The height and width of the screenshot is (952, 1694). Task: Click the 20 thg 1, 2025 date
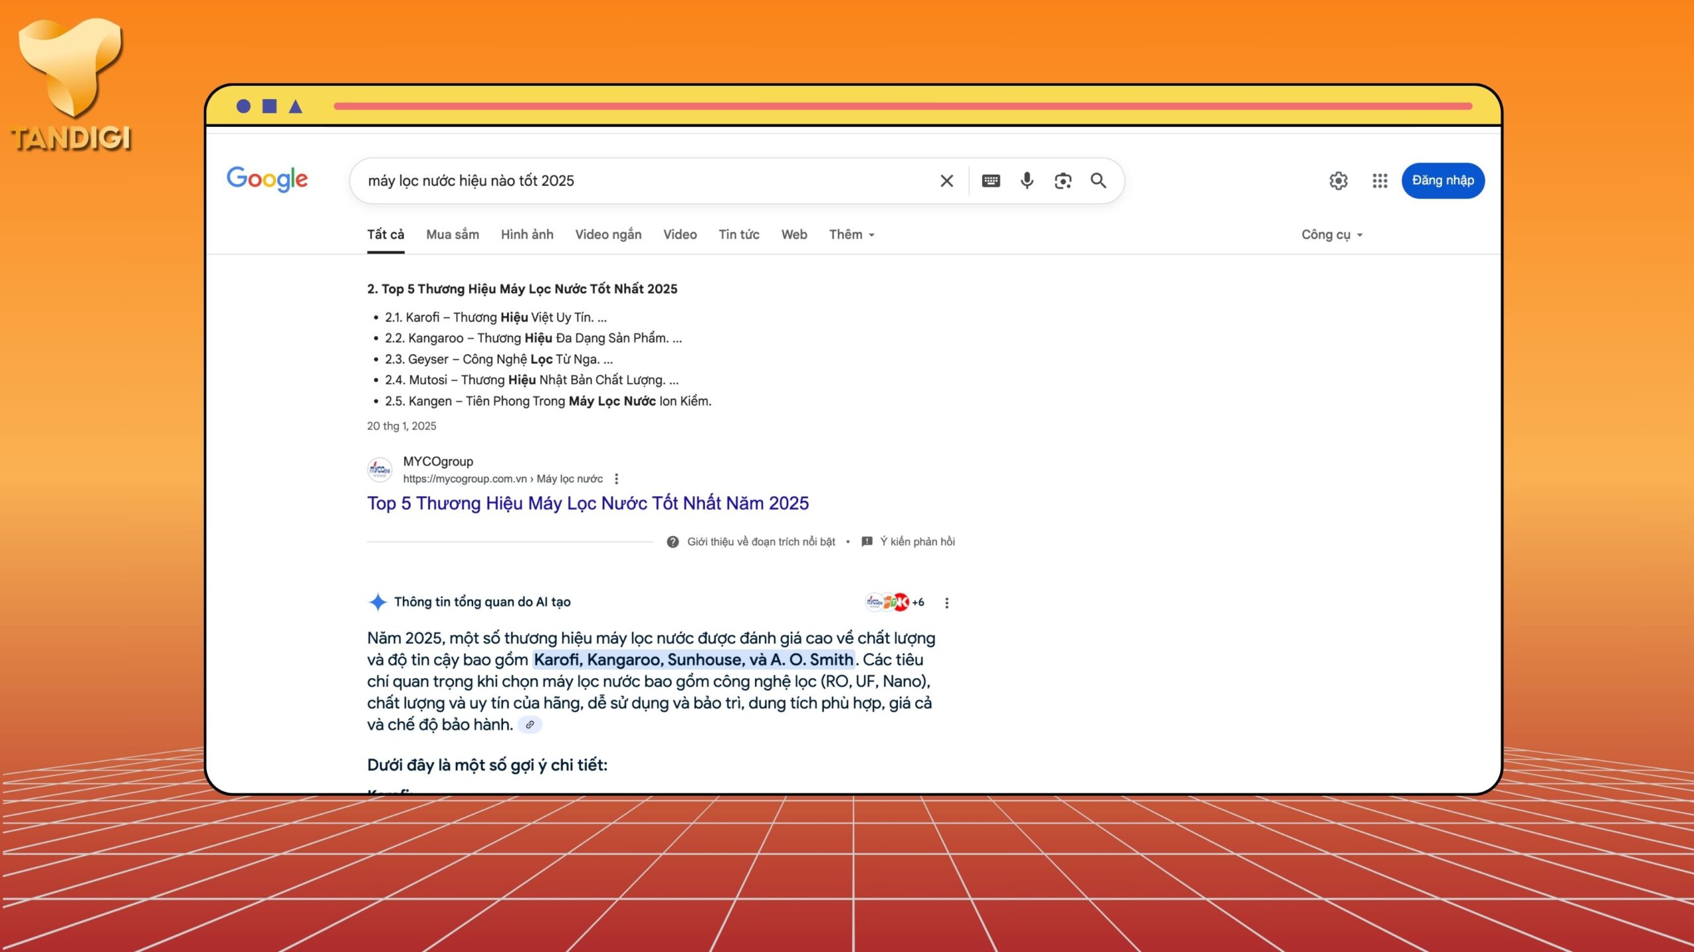pos(402,426)
